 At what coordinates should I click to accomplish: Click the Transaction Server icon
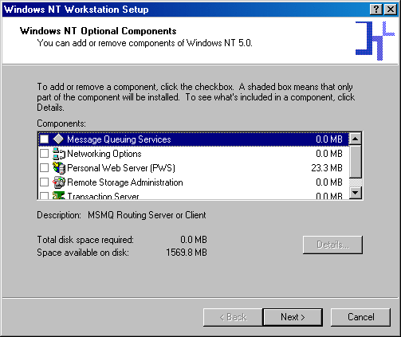59,195
